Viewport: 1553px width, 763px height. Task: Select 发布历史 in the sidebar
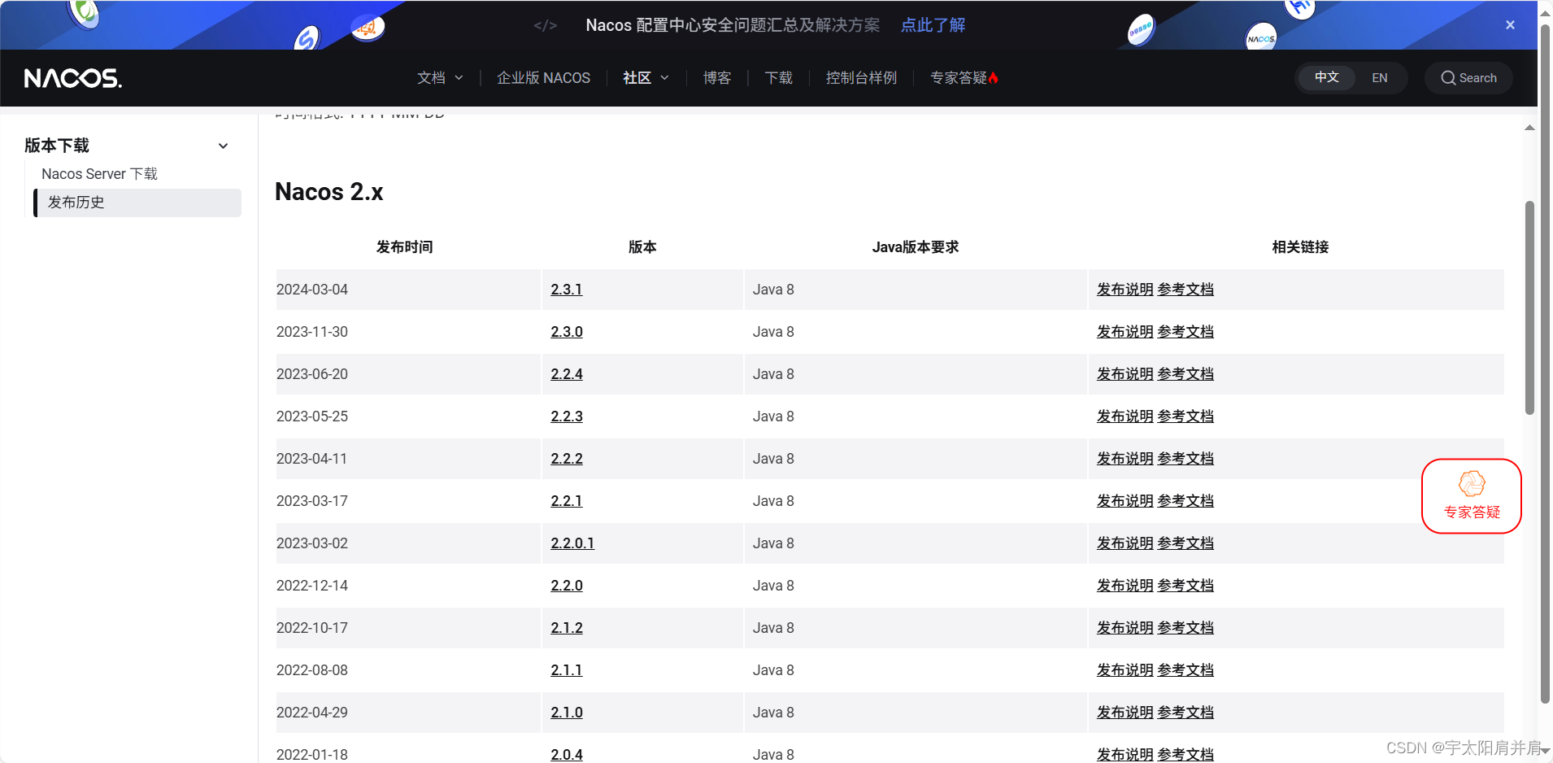click(x=137, y=203)
